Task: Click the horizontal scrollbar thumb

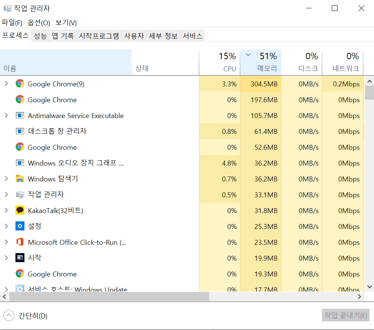Action: 109,296
